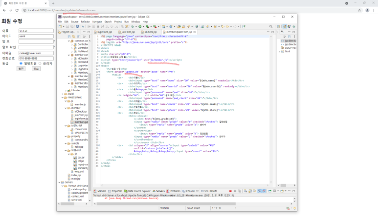
Task: Click the Eclipse toolbar search magnifier icon
Action: (x=271, y=27)
